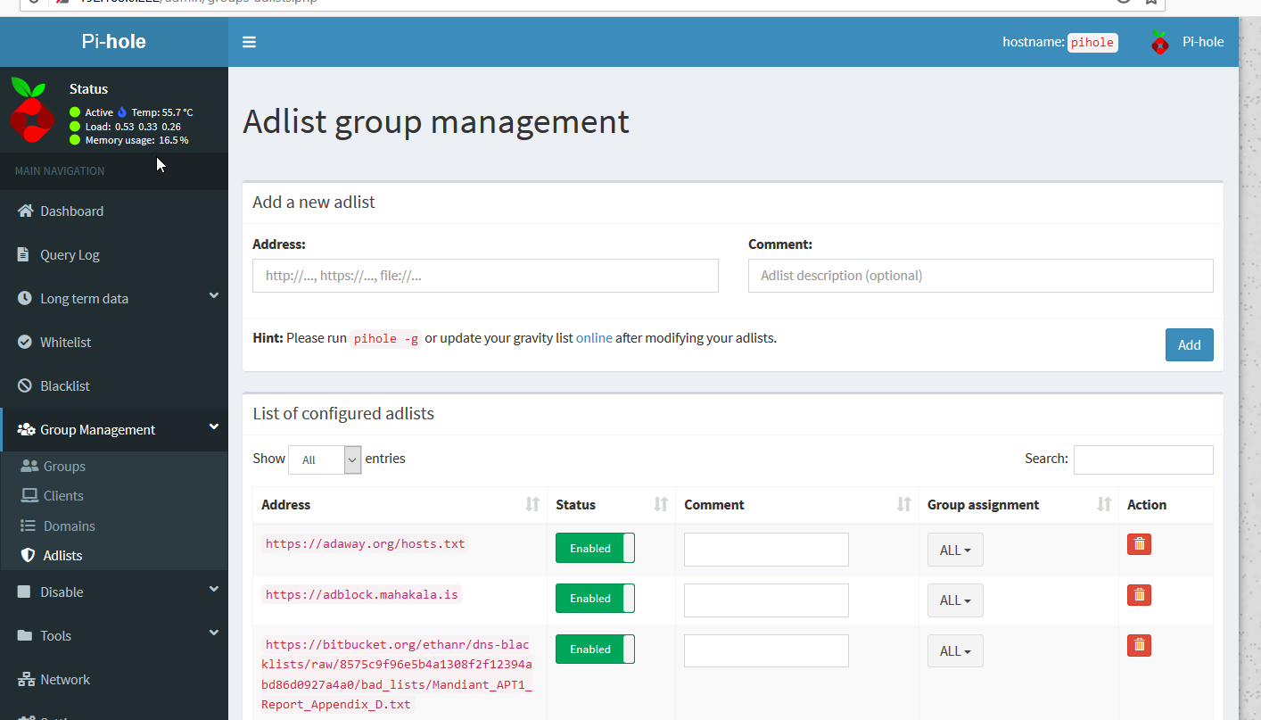The image size is (1261, 720).
Task: Click the address https://adblock.mahakala.is
Action: (x=362, y=595)
